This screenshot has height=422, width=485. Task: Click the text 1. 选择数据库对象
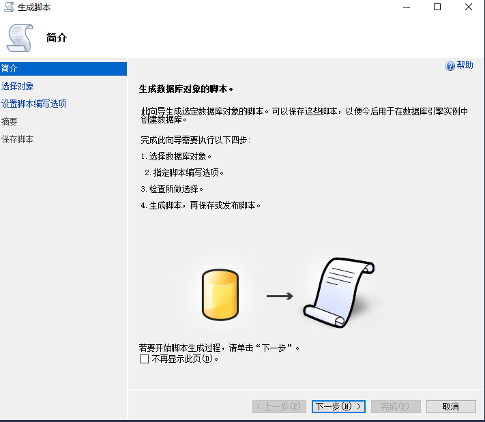[176, 156]
